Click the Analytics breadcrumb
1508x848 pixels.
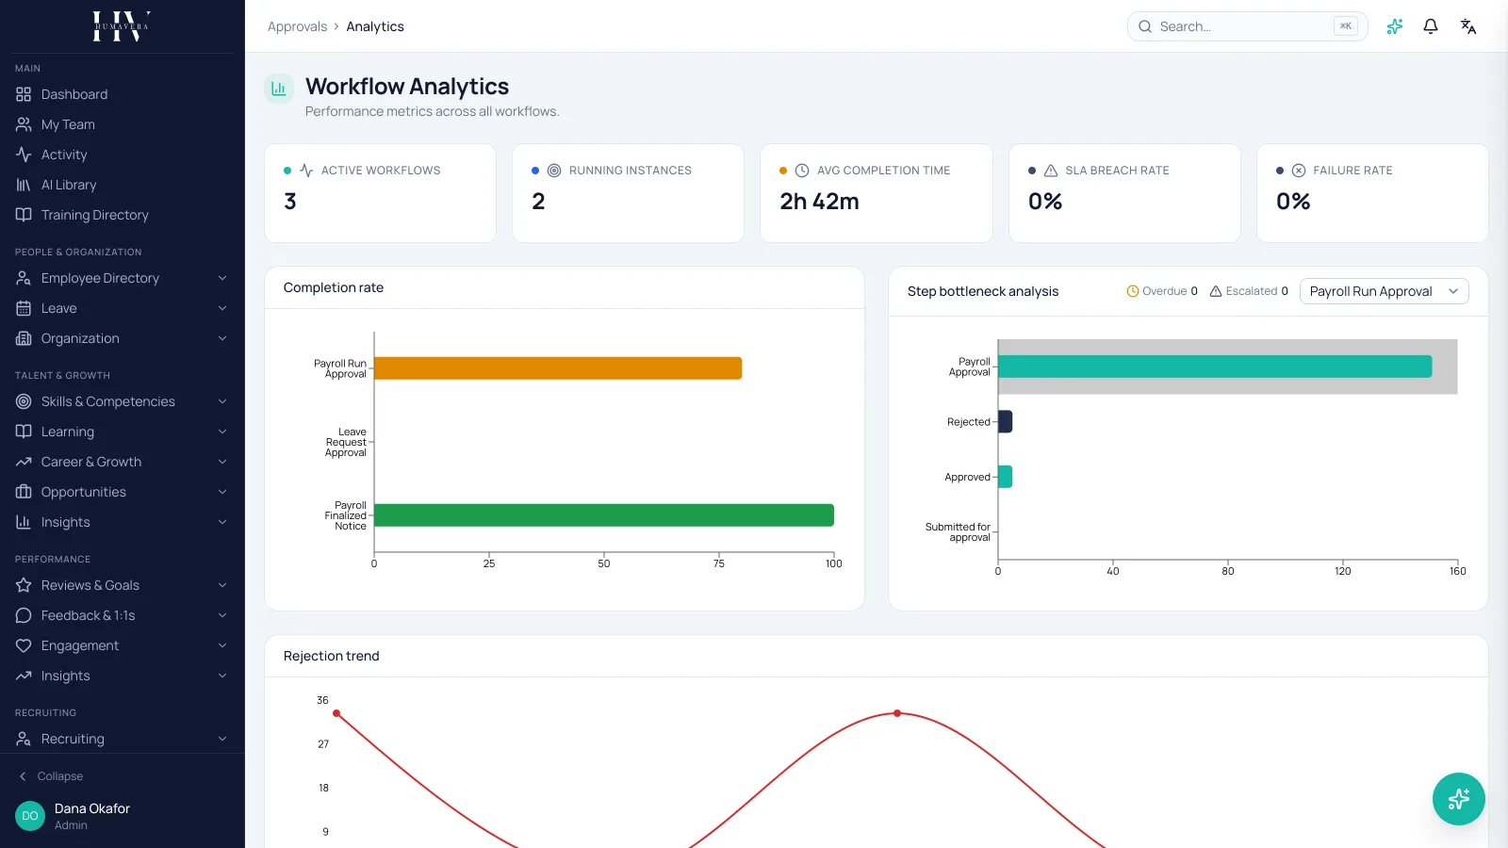point(375,26)
